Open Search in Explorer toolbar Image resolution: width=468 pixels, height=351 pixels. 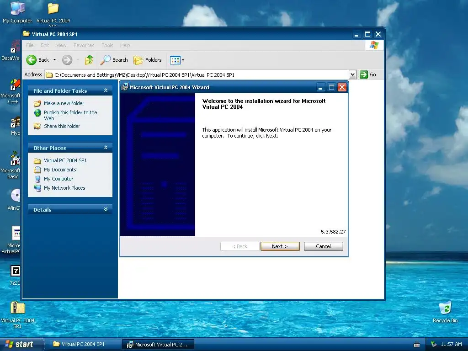tap(114, 60)
